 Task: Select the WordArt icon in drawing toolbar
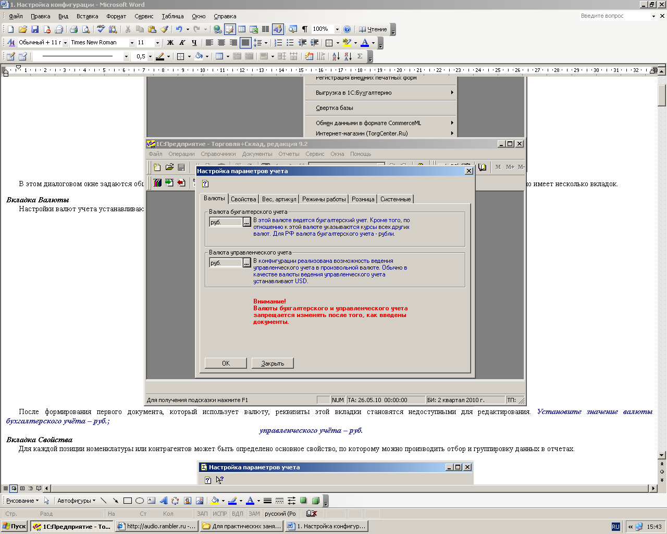tap(163, 501)
